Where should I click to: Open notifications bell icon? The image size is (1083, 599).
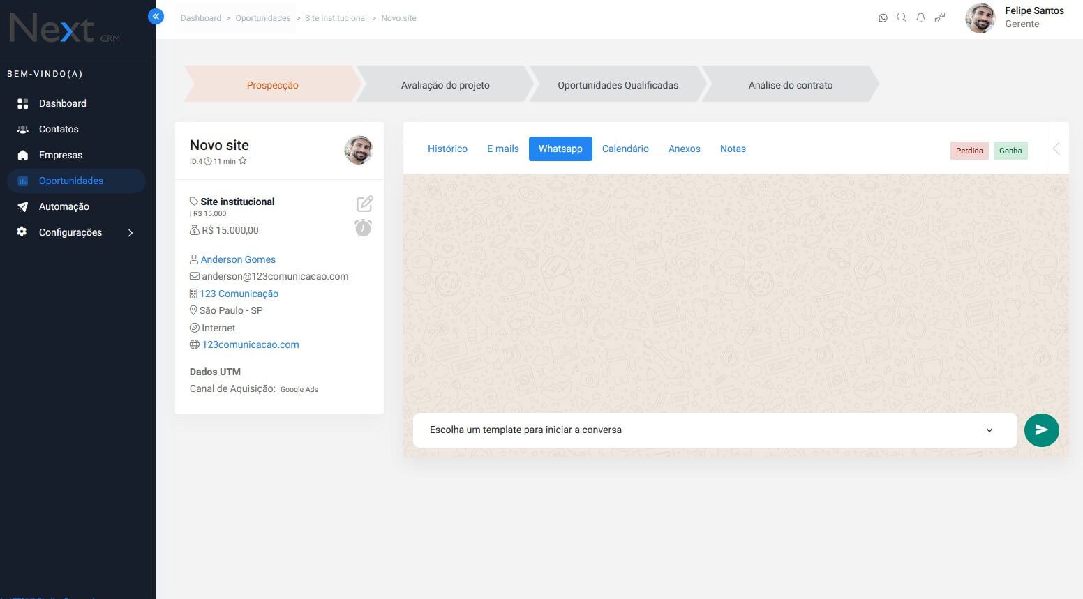pyautogui.click(x=920, y=17)
